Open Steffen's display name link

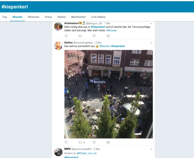click(x=69, y=42)
